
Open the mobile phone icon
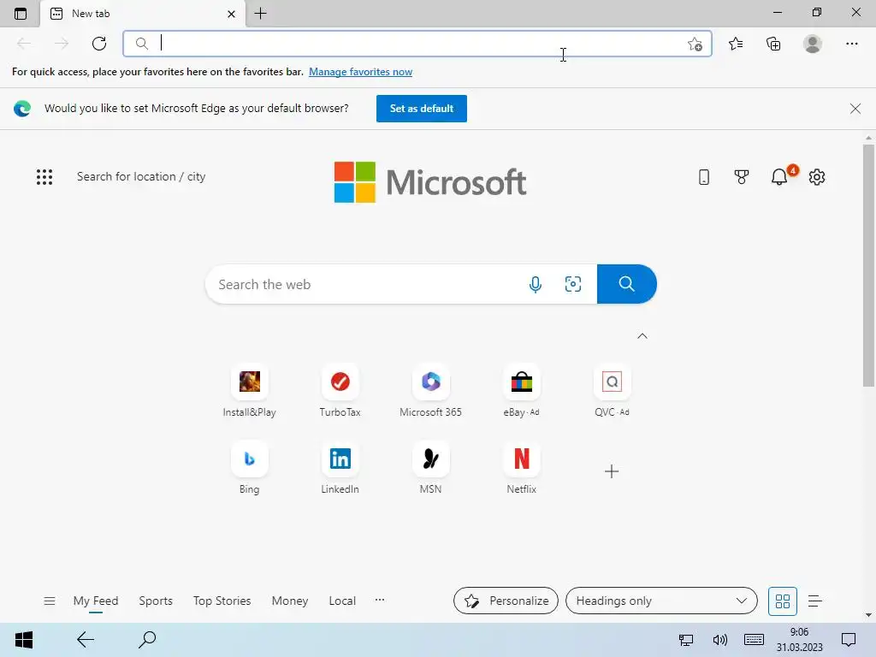(704, 177)
